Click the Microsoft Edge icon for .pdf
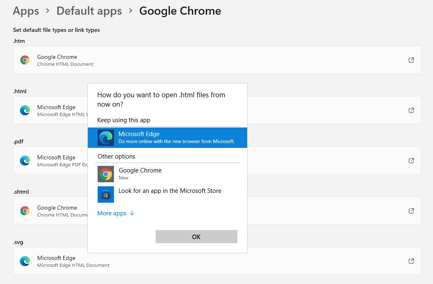Viewport: 433px width, 284px height. 25,161
